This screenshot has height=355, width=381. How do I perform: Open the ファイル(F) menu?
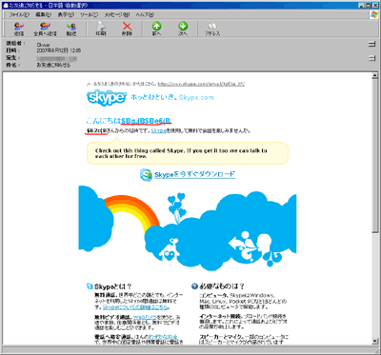tap(19, 14)
